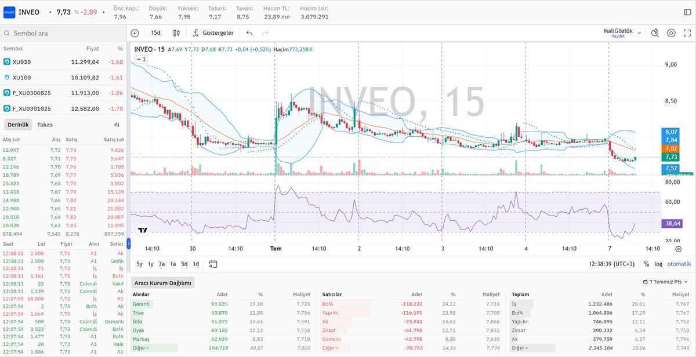Expand collapsed indicator legend showing 3

(x=142, y=59)
